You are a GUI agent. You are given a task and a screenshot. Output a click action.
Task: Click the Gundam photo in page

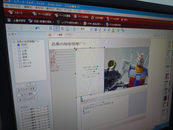tap(127, 69)
